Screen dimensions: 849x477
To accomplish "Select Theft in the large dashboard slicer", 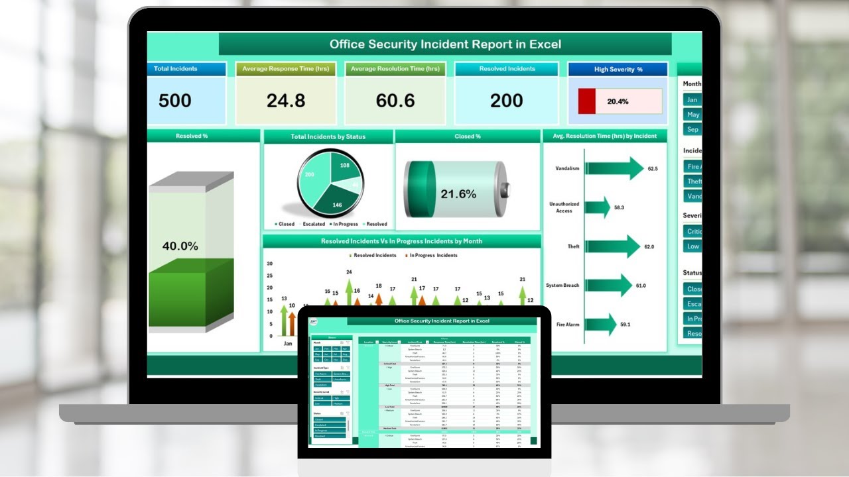I will point(692,182).
